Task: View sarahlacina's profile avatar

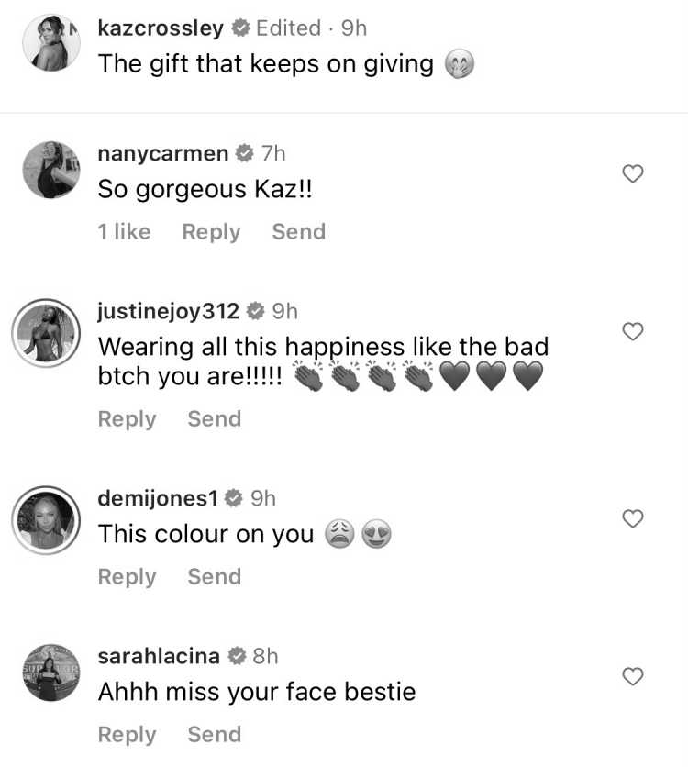Action: (x=51, y=673)
